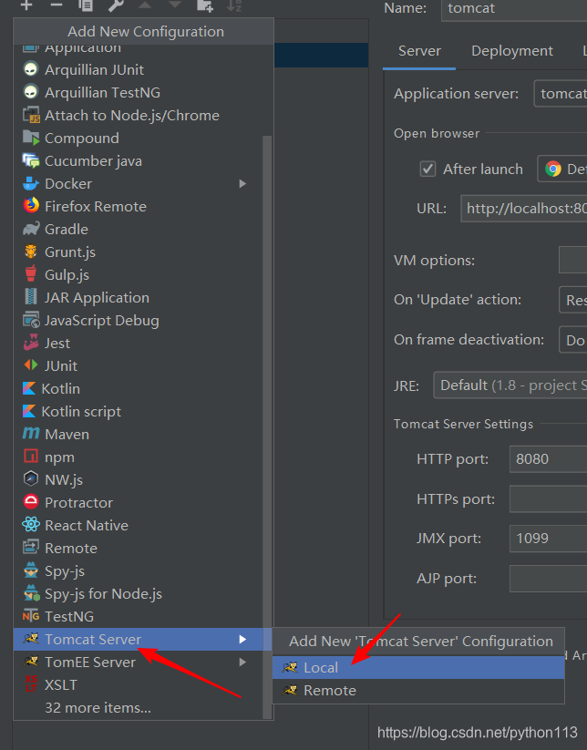Click the Remove Configuration minus button
Image resolution: width=587 pixels, height=750 pixels.
(x=57, y=5)
